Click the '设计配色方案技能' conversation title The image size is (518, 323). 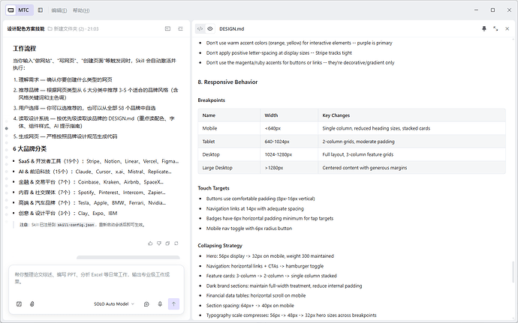(x=26, y=29)
